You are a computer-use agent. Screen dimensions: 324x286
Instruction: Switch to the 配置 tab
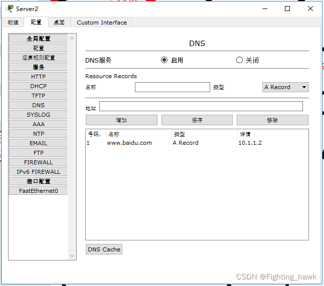click(36, 22)
